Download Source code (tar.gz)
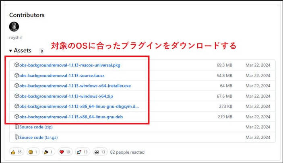 38,137
